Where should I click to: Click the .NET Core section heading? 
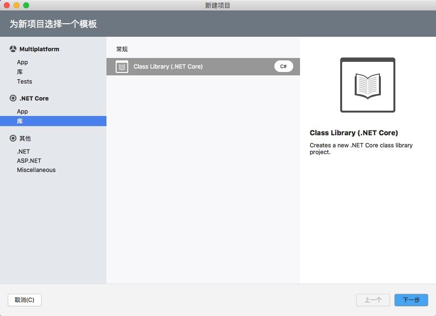click(x=34, y=98)
